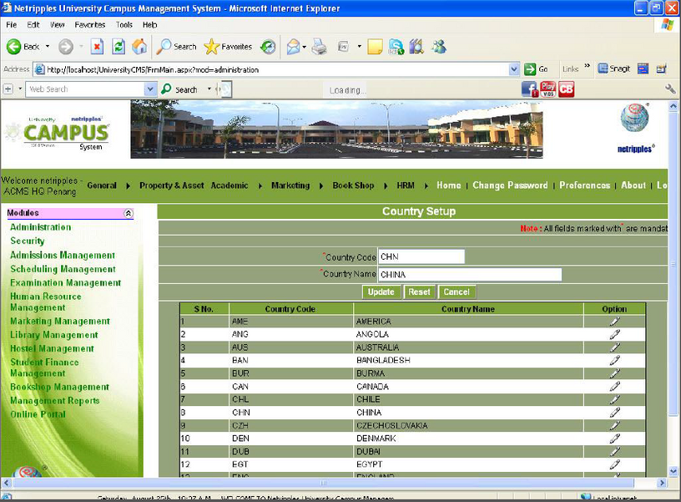Click the Mail envelope icon

pyautogui.click(x=293, y=47)
